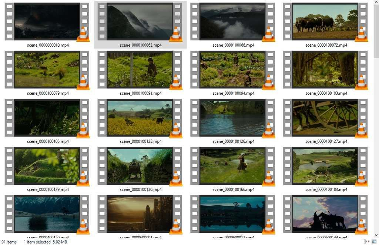Click the scene_0000100130.mp4 cart lane thumbnail
The height and width of the screenshot is (245, 379).
point(140,166)
